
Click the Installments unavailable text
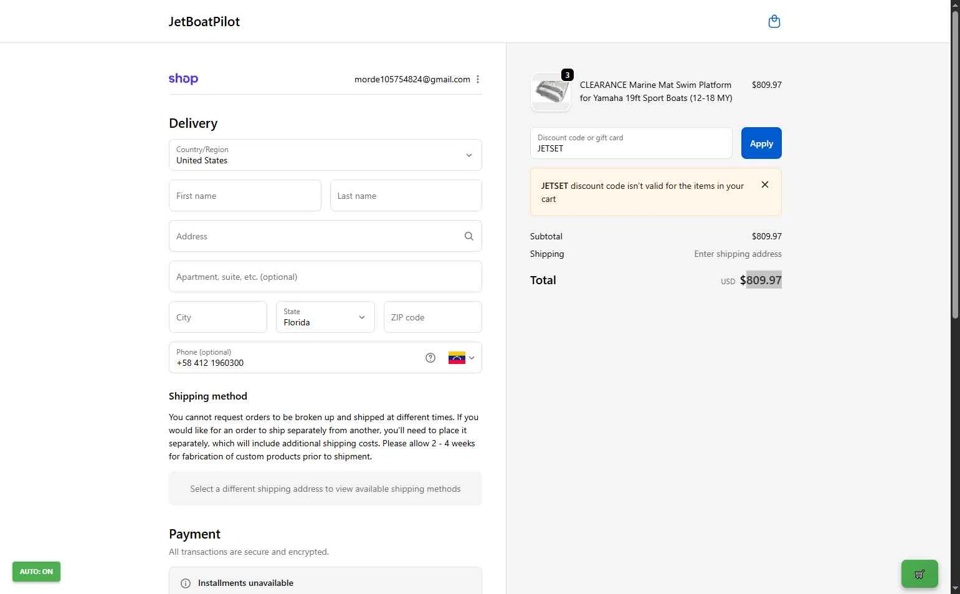[245, 583]
